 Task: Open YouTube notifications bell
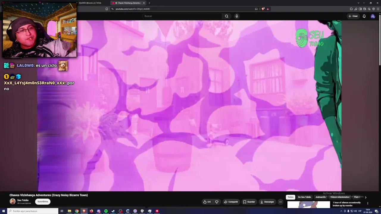tap(364, 16)
